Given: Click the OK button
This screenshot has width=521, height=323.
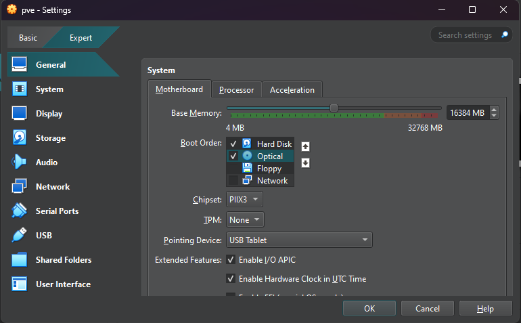Looking at the screenshot, I should pos(369,309).
